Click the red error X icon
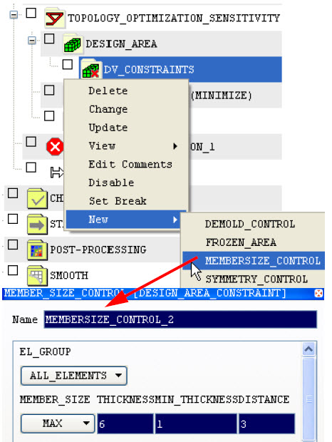Image resolution: width=332 pixels, height=442 pixels. point(55,147)
